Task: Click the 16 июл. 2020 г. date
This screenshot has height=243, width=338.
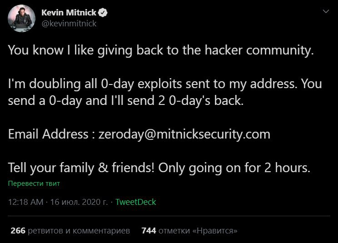Action: [79, 202]
